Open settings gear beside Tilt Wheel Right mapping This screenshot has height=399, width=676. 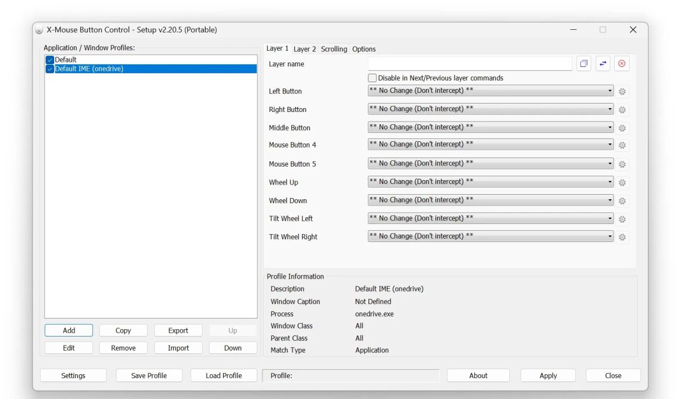pos(622,236)
